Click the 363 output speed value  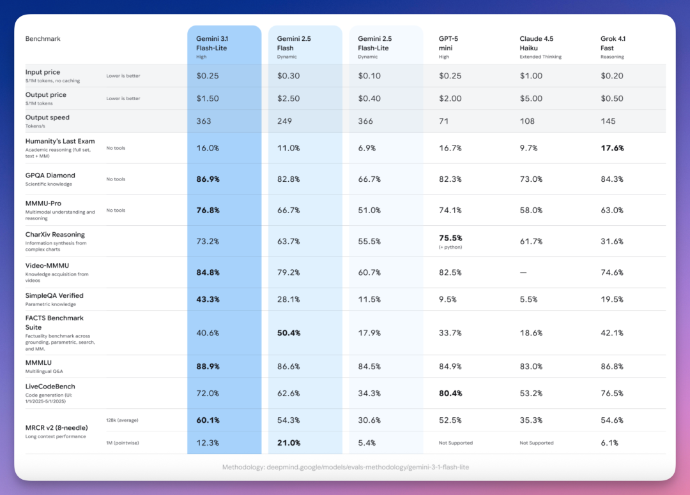click(x=204, y=121)
